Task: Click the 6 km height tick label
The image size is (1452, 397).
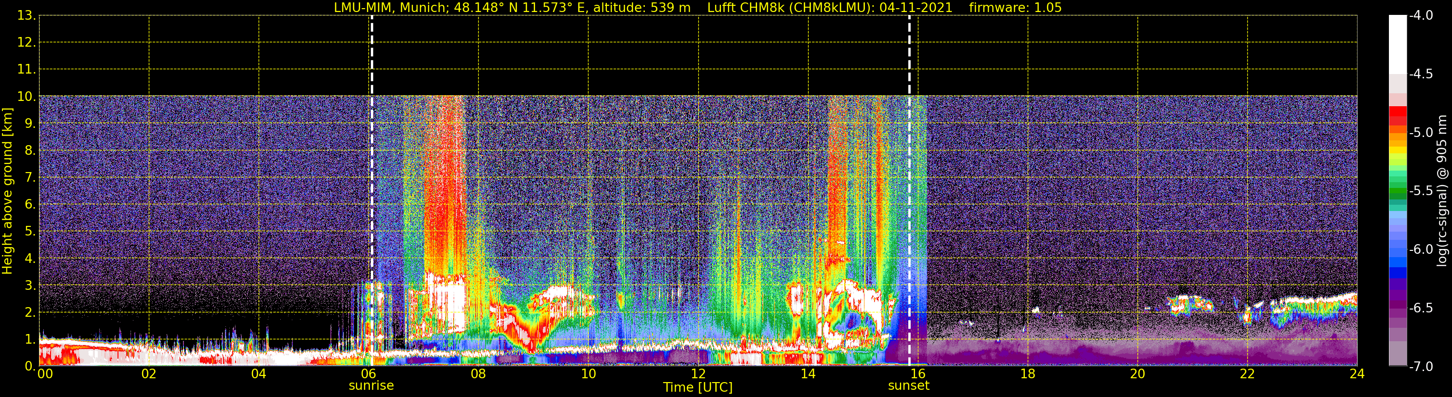Action: [x=30, y=205]
